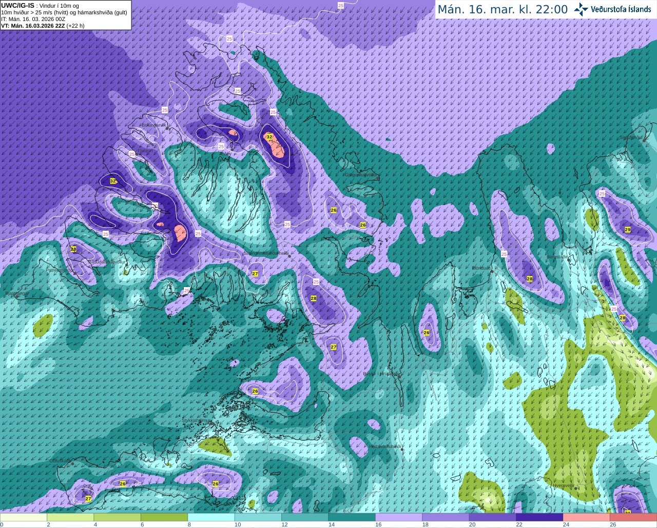Viewport: 657px width, 528px height.
Task: Click the UWC/IG-IS model title
Action: 17,6
